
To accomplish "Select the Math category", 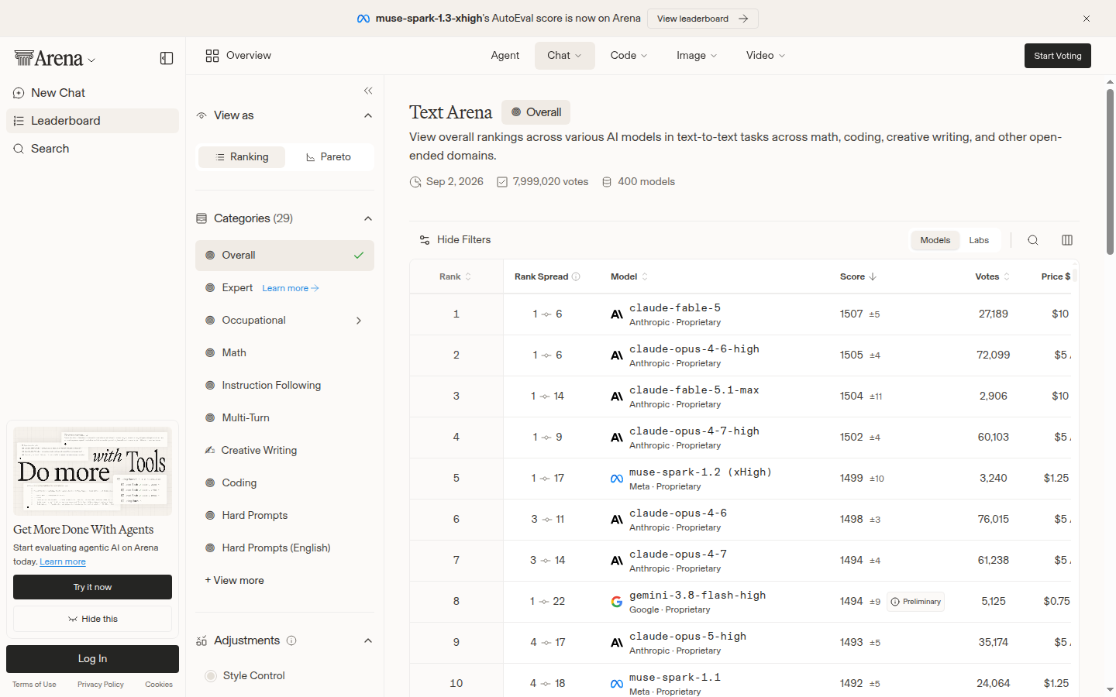I will click(x=284, y=353).
